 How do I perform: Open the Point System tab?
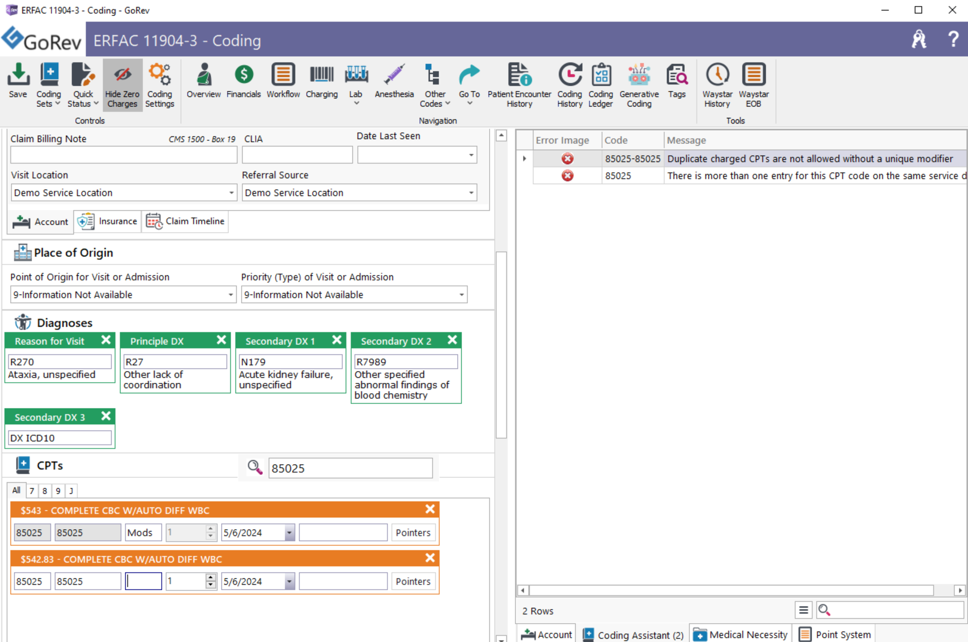[835, 635]
